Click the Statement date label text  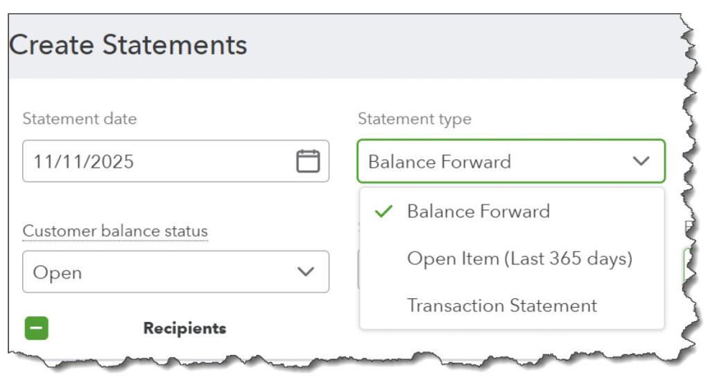coord(80,119)
